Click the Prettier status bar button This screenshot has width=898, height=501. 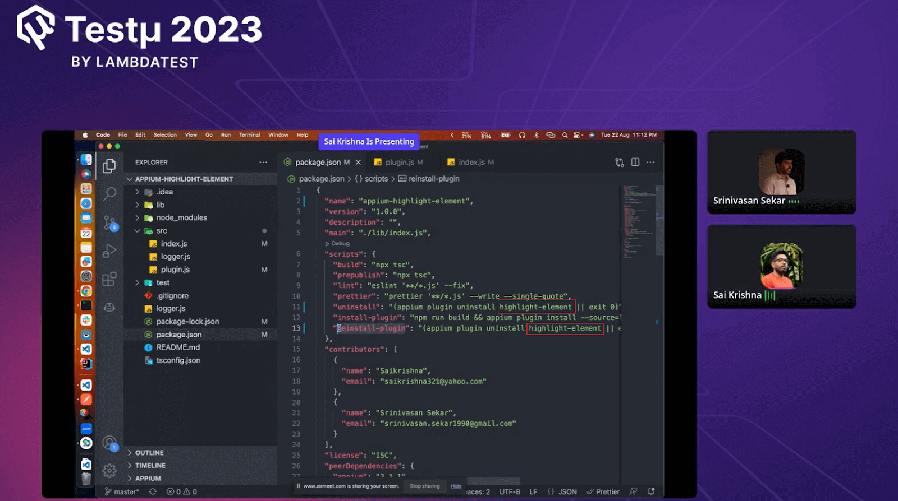(603, 491)
